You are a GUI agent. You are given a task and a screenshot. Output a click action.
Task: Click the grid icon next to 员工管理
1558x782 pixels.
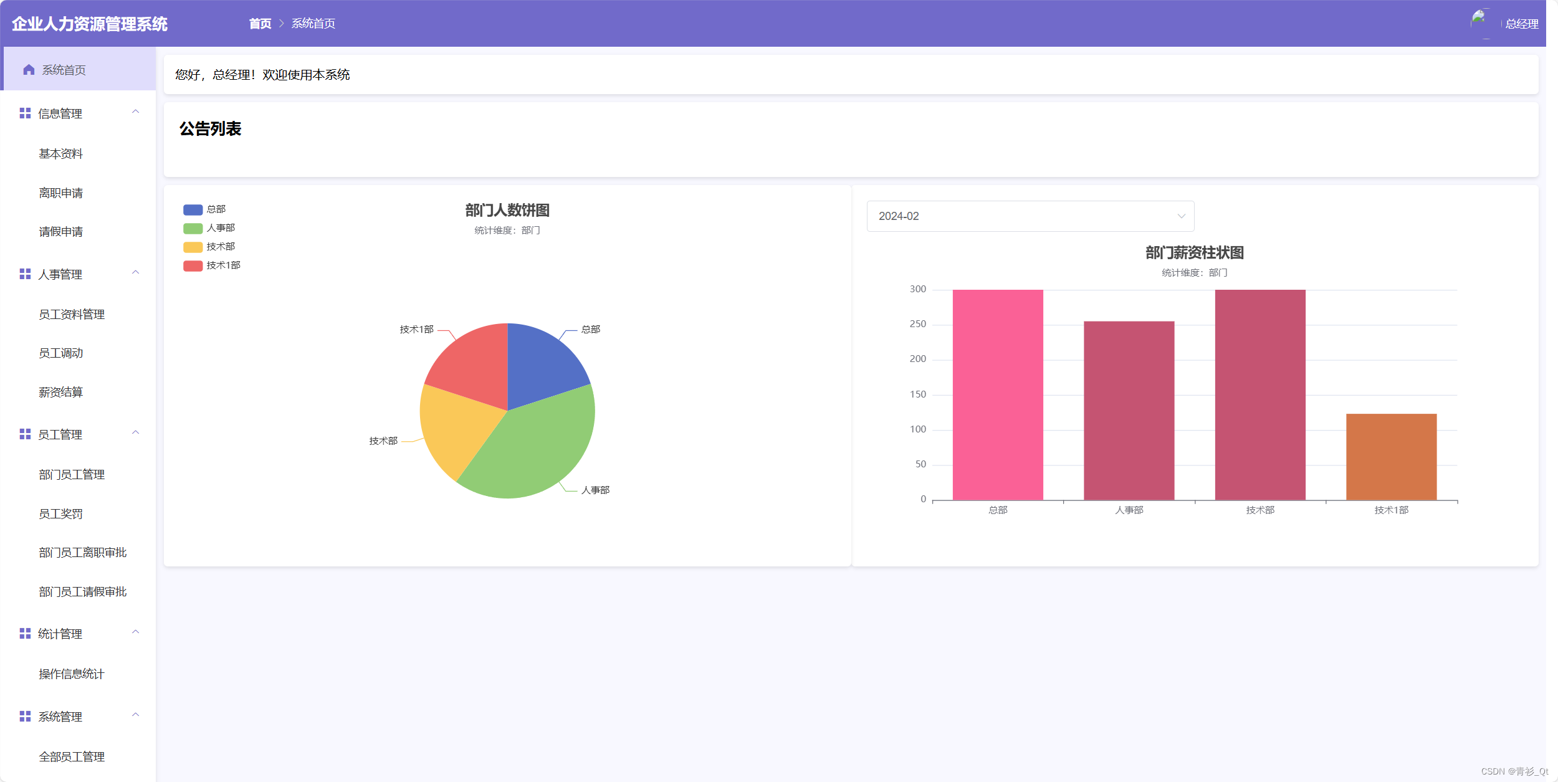[25, 434]
